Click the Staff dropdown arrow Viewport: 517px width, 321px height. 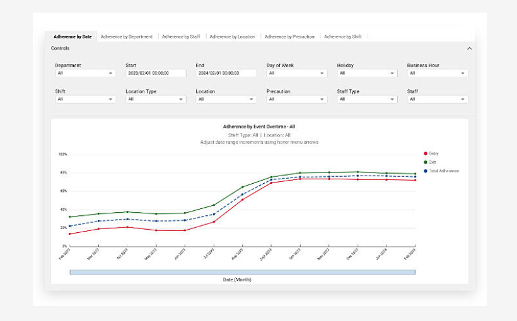point(463,99)
